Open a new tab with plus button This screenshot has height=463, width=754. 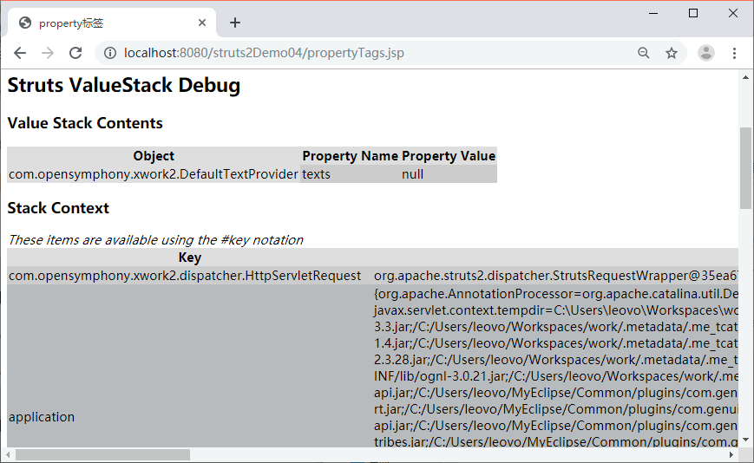pyautogui.click(x=235, y=23)
